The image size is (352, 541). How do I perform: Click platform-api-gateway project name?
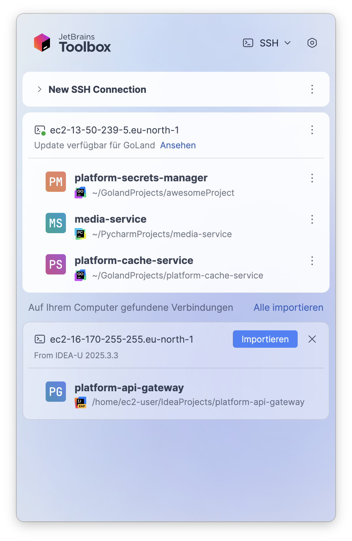(129, 388)
